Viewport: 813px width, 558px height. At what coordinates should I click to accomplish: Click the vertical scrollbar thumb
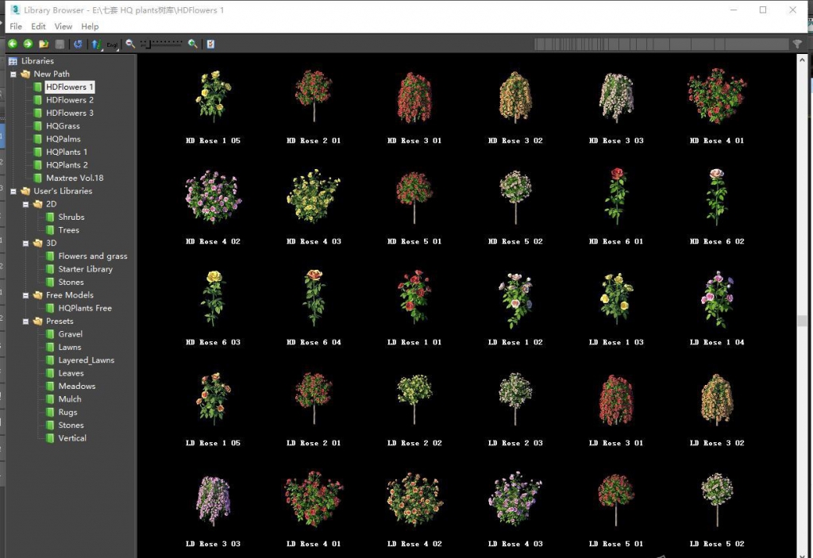pyautogui.click(x=802, y=321)
